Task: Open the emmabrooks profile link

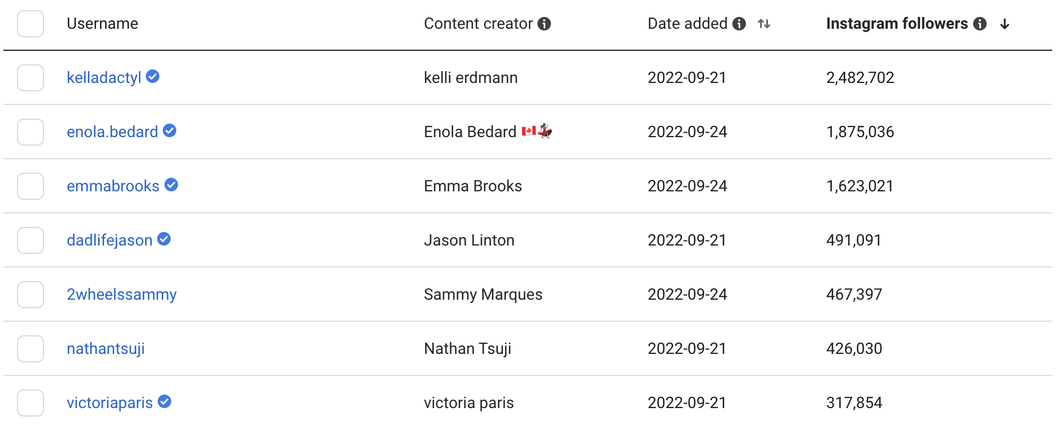Action: (x=113, y=186)
